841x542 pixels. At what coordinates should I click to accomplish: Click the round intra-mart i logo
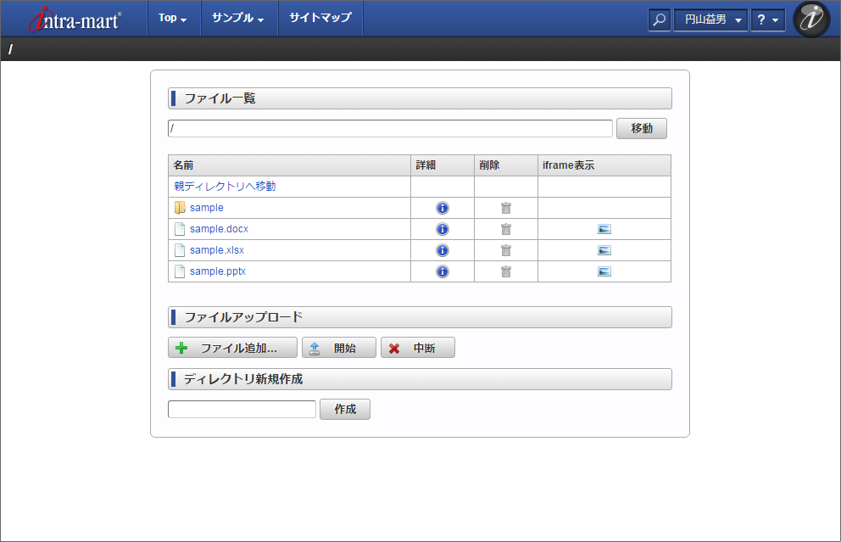(811, 20)
